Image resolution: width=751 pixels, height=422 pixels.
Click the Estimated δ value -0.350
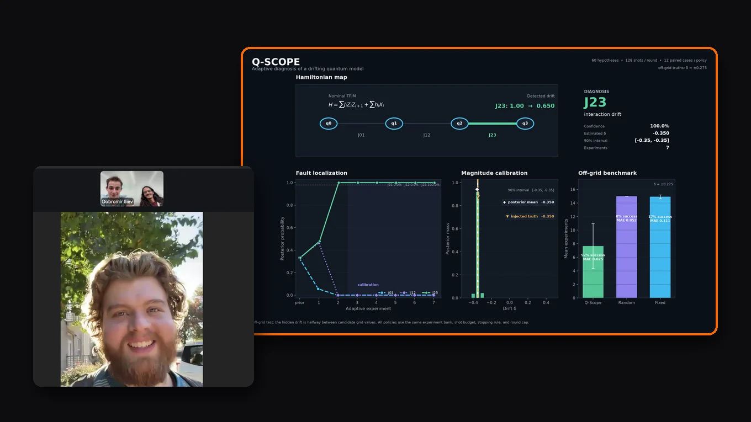660,133
